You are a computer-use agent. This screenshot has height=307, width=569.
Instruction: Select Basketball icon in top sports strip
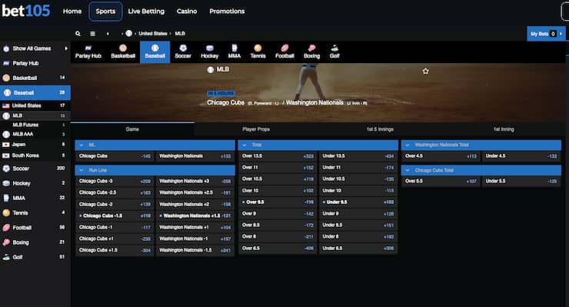pyautogui.click(x=123, y=52)
